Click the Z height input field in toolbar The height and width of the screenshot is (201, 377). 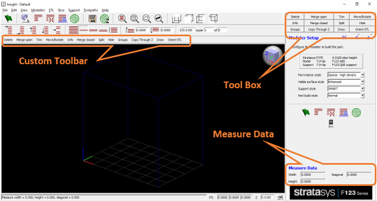click(x=189, y=30)
